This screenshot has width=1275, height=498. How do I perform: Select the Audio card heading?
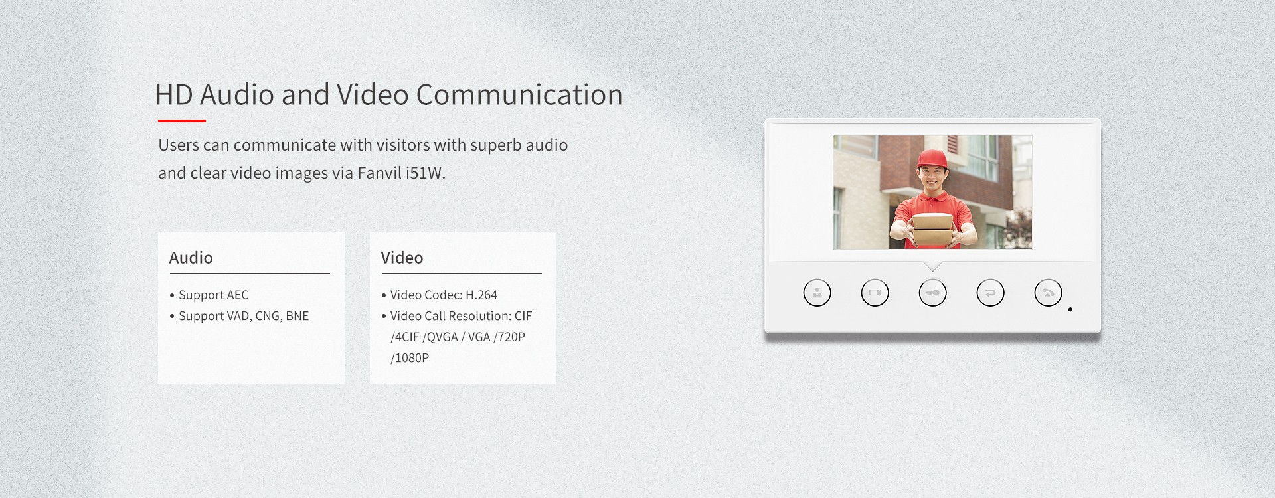coord(191,258)
